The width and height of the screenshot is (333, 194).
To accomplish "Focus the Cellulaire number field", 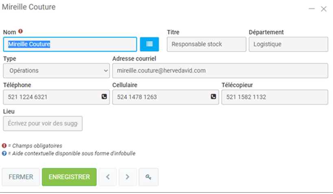I will [x=161, y=97].
